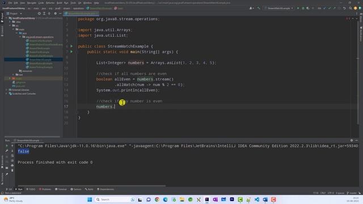Open the Problems tool window button
Image resolution: width=363 pixels, height=204 pixels.
45,189
